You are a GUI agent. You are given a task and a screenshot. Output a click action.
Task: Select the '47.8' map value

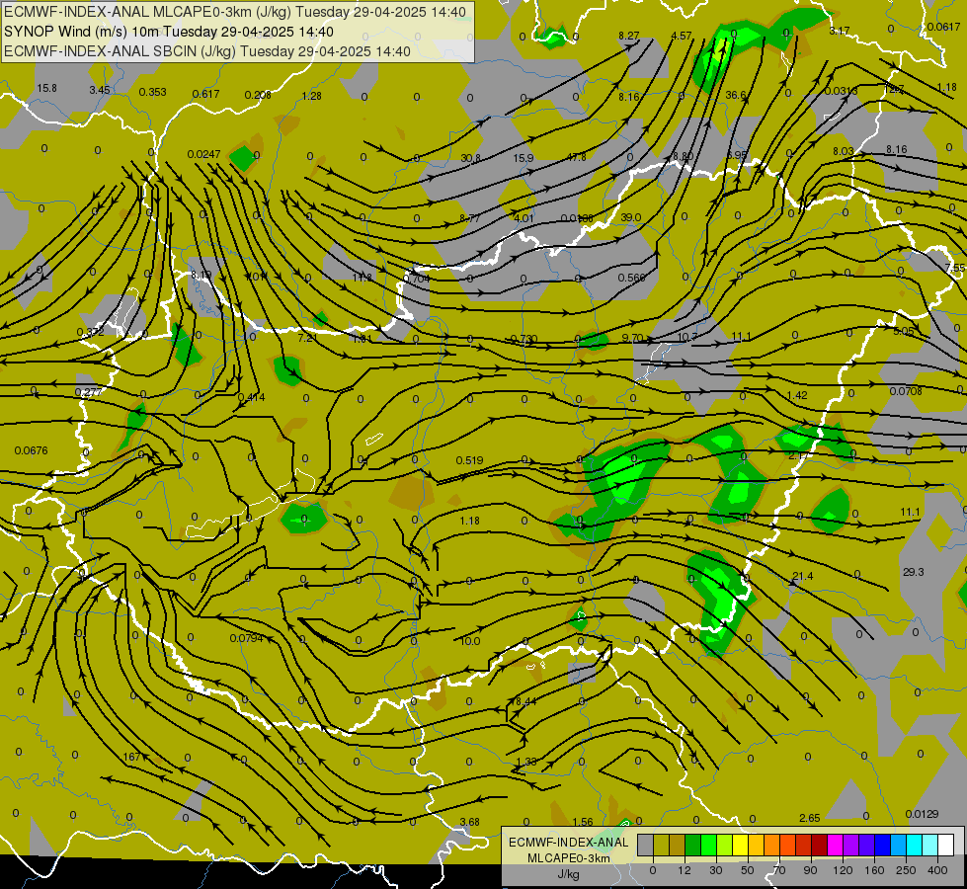point(576,157)
